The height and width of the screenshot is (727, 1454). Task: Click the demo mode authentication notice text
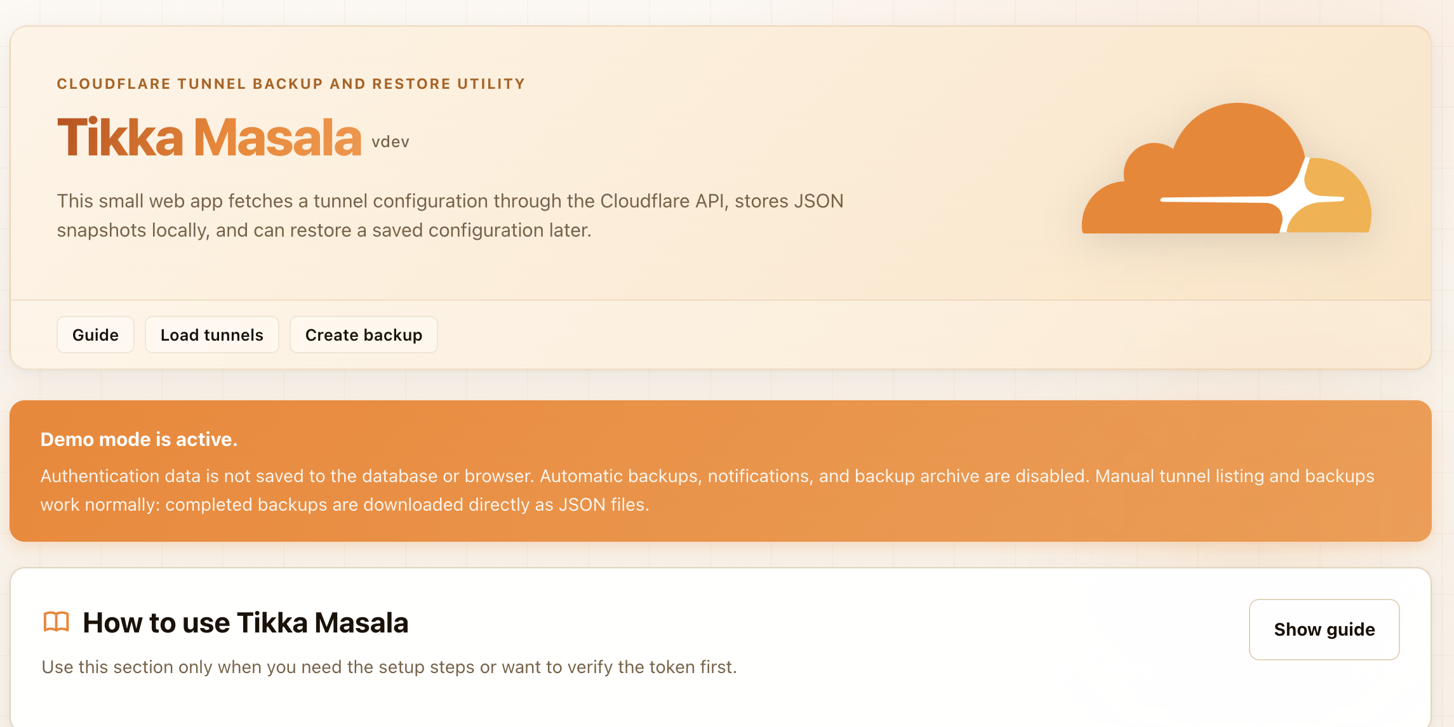tap(707, 490)
